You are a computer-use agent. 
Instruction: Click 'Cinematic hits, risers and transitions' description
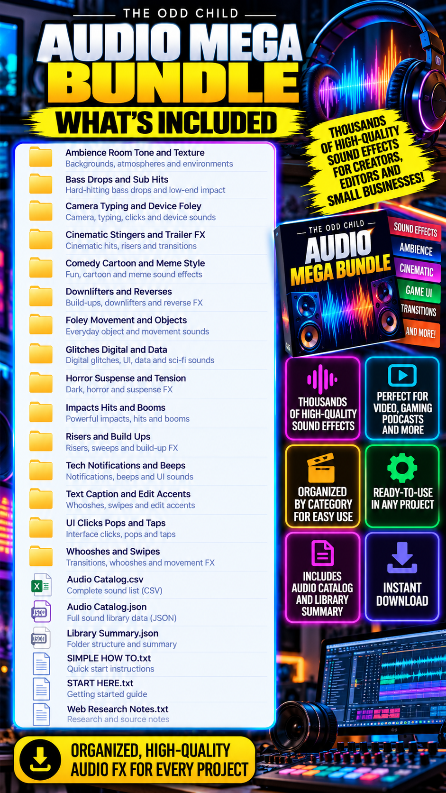click(131, 246)
